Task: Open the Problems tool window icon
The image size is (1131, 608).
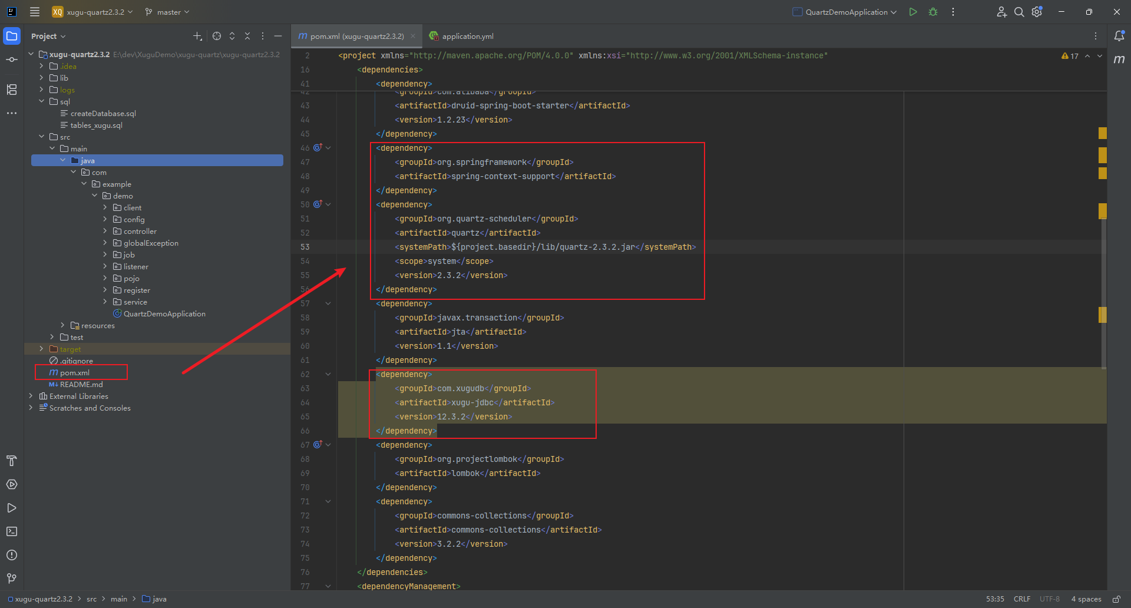Action: click(12, 555)
